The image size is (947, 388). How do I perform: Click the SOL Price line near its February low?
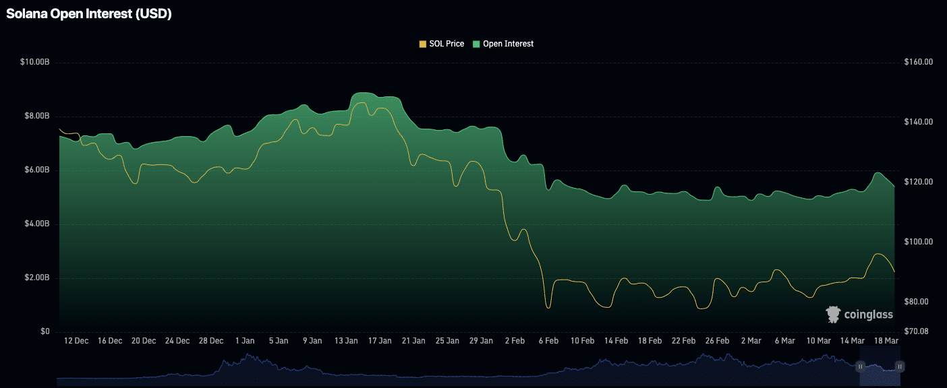(x=548, y=306)
